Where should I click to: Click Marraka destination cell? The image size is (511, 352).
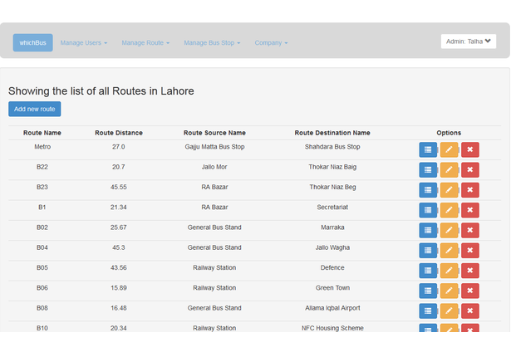pyautogui.click(x=332, y=227)
